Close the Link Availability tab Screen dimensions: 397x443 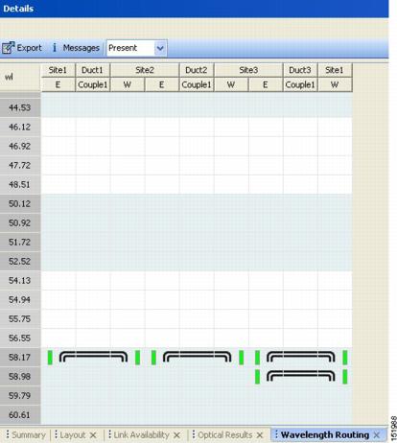tap(176, 435)
